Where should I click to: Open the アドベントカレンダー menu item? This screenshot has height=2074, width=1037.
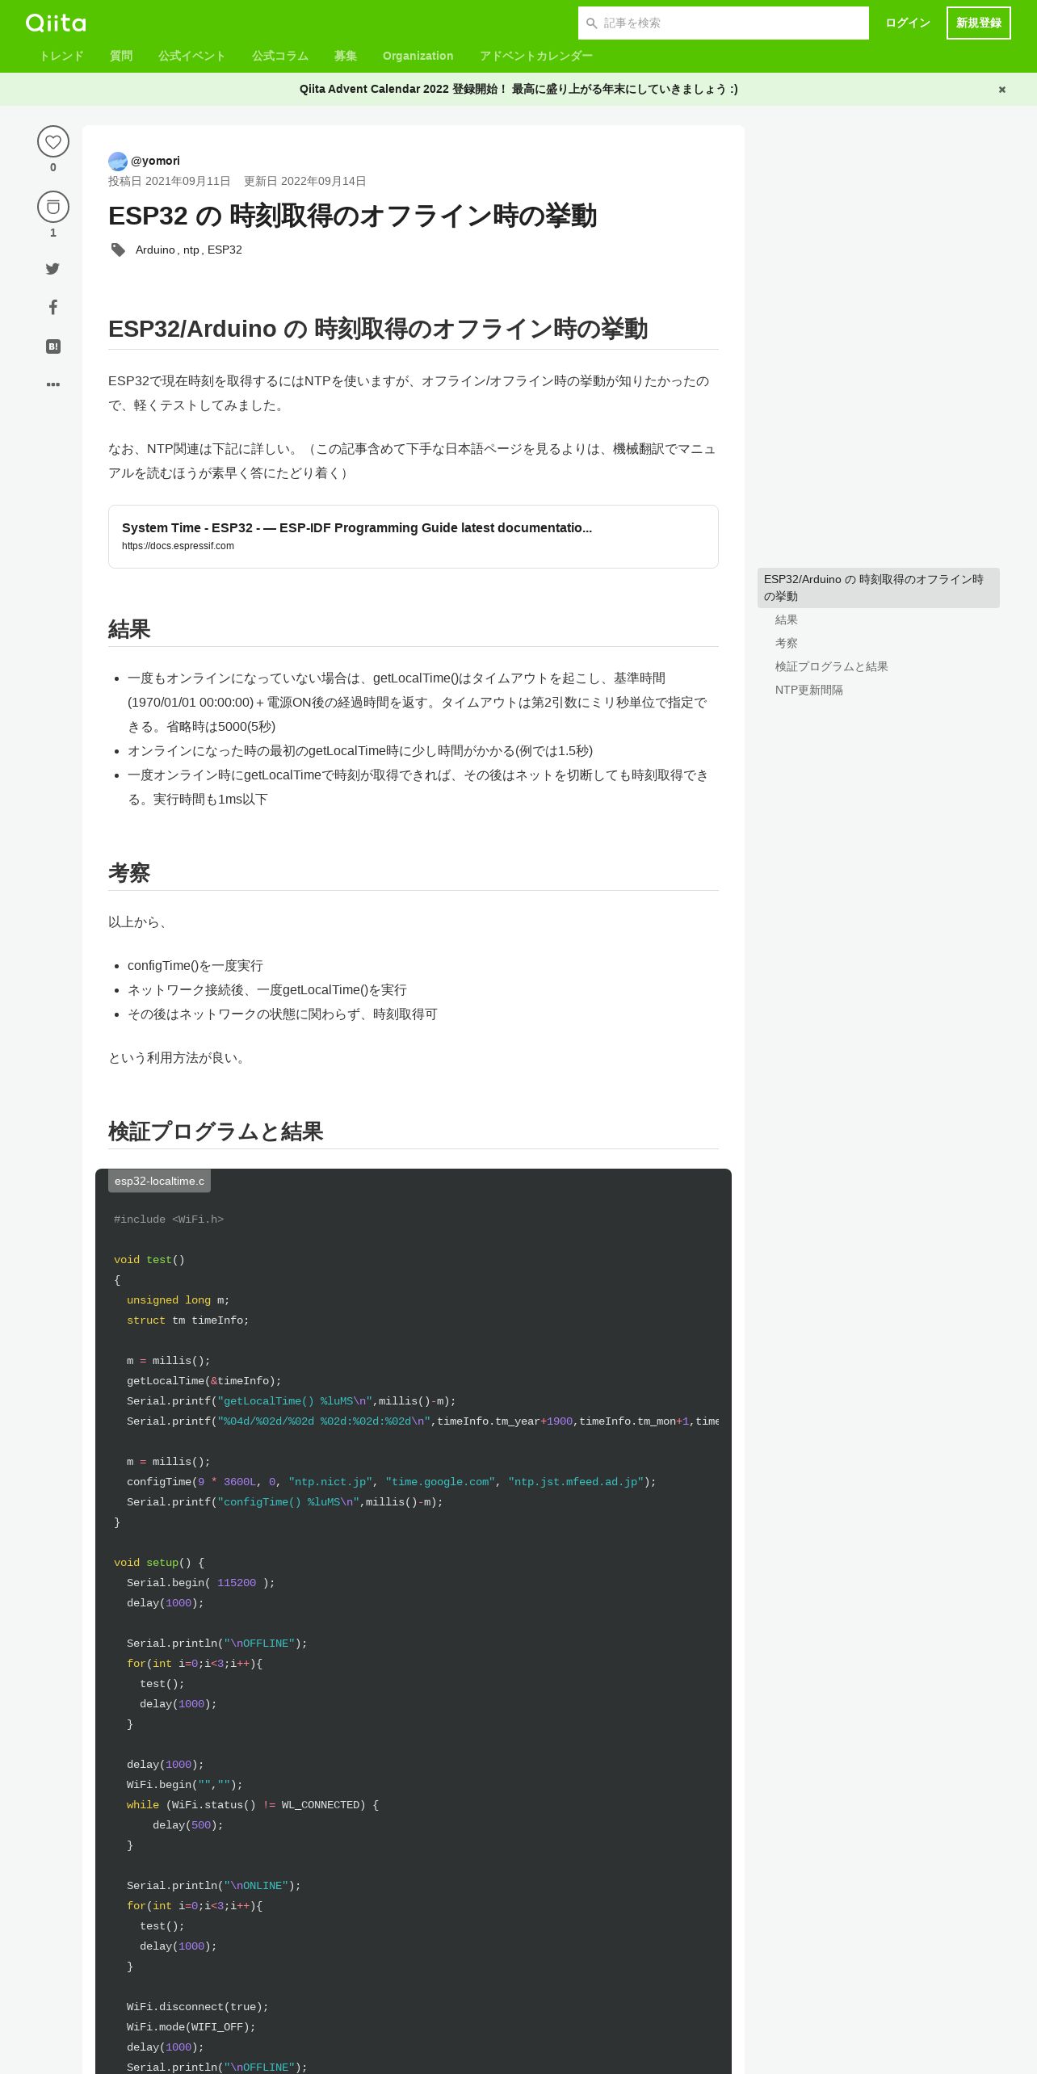536,56
